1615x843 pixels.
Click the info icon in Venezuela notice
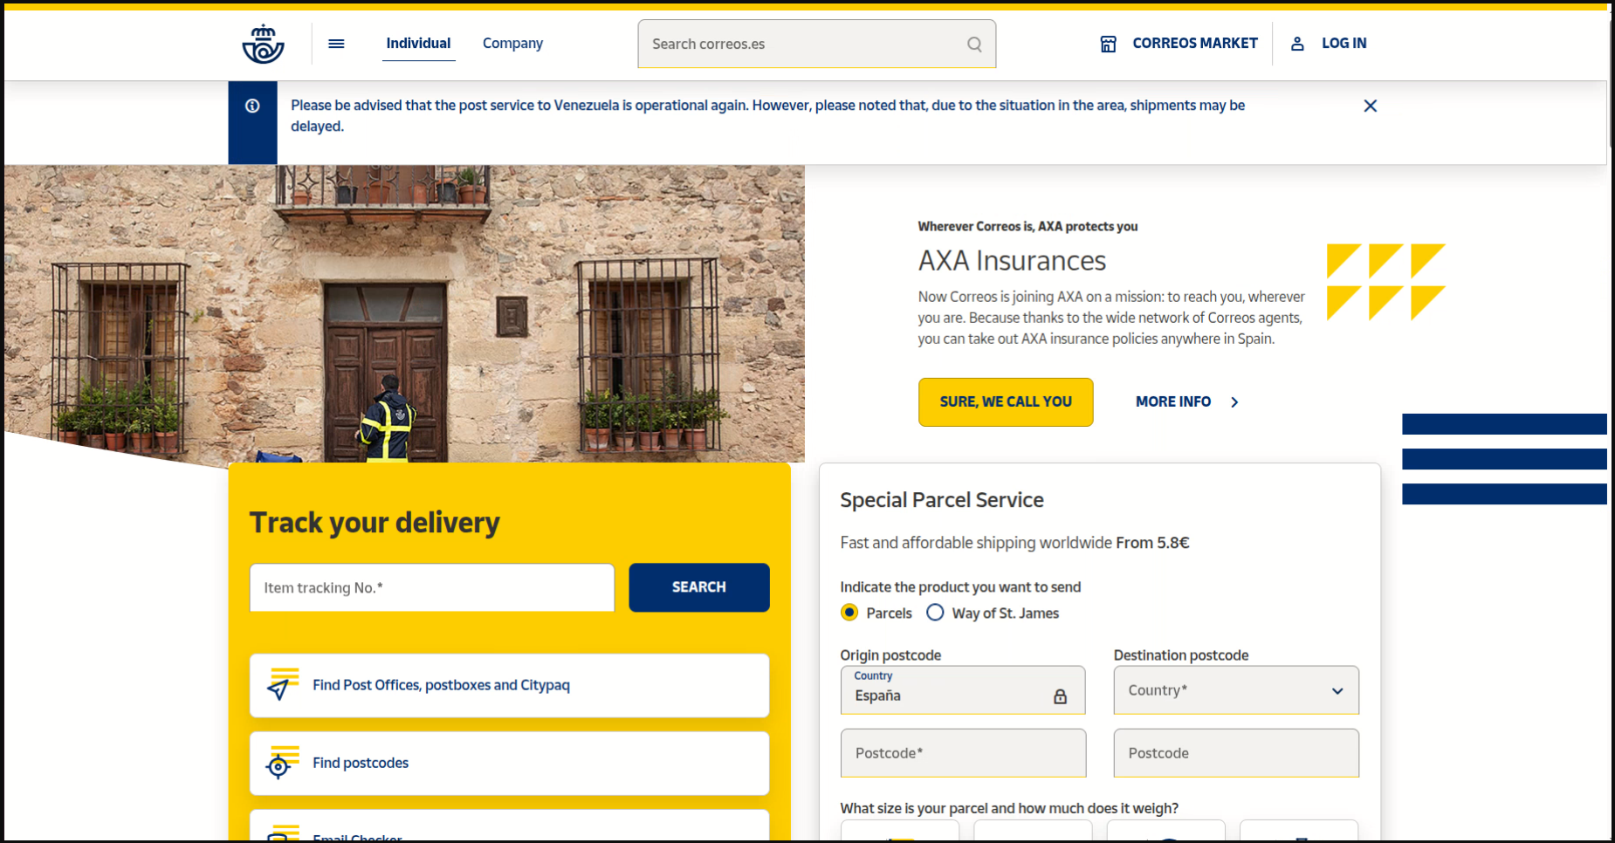252,106
